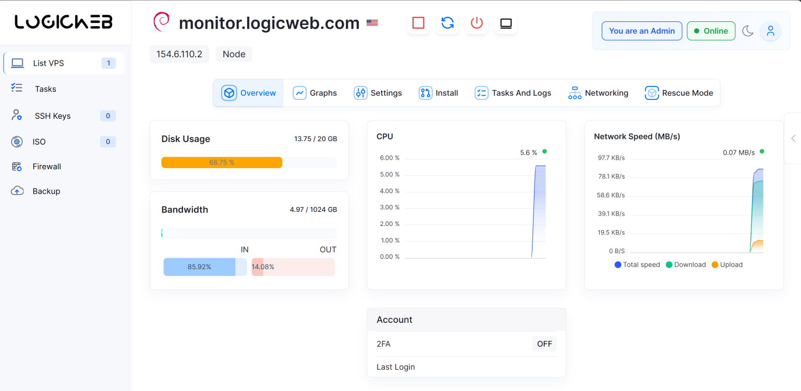Screen dimensions: 801x391
Task: Open the Tasks And Logs page
Action: [x=513, y=93]
